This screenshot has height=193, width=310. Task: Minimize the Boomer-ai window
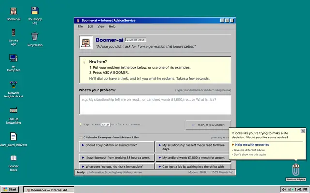click(222, 20)
